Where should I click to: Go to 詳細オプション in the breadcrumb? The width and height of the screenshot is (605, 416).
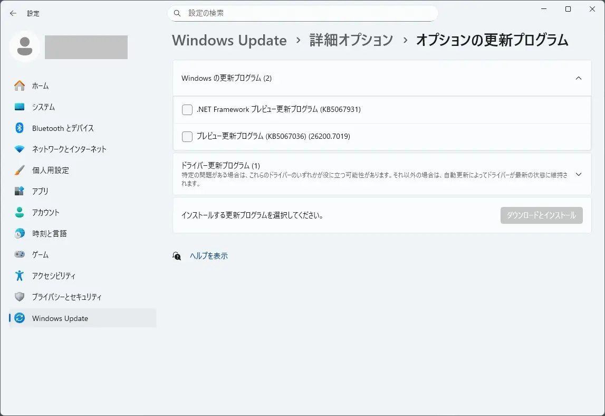click(x=351, y=40)
